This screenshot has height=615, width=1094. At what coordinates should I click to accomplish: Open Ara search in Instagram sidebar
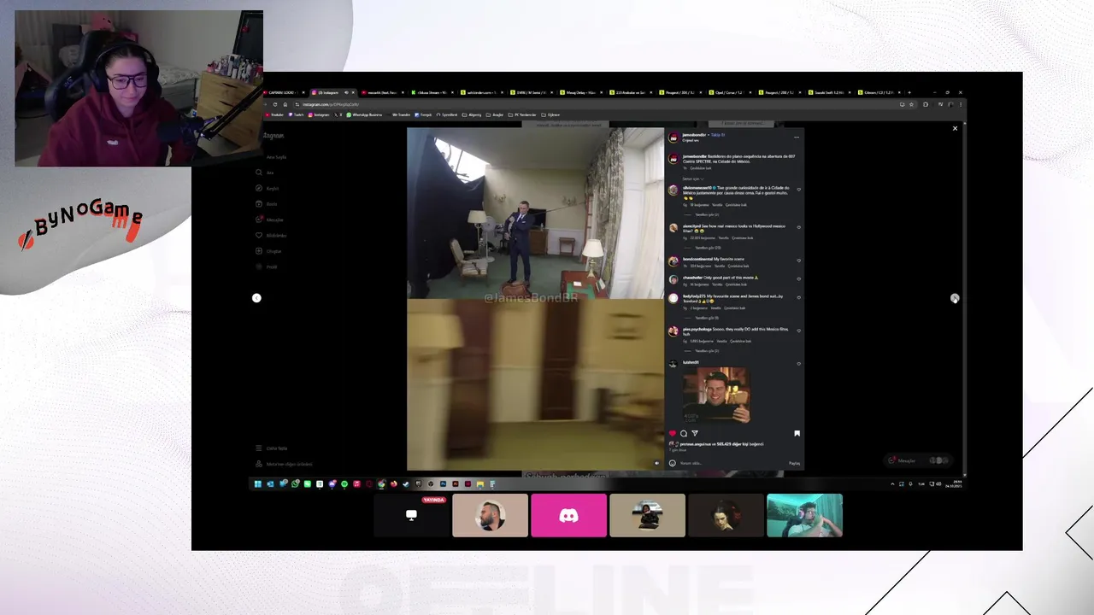click(264, 173)
